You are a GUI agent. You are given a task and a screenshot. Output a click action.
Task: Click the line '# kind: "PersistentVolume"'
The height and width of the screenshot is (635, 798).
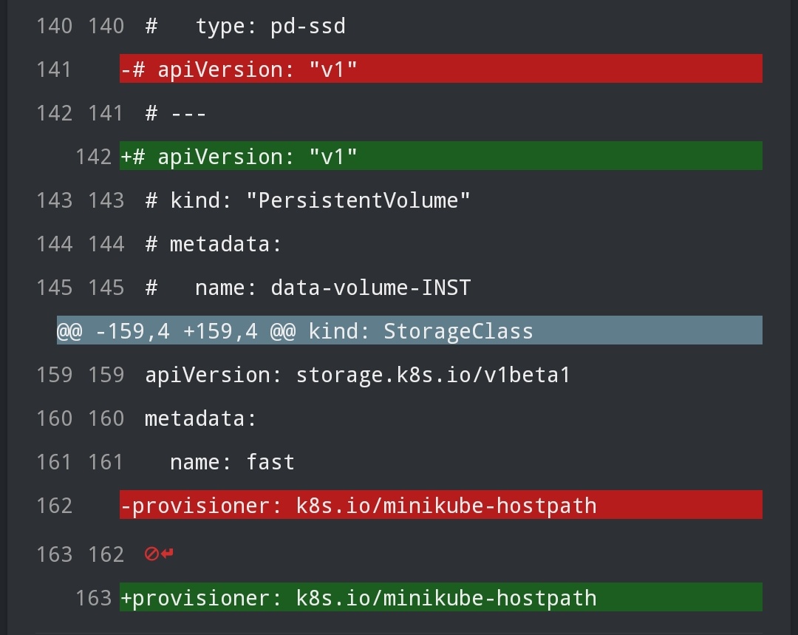[307, 200]
